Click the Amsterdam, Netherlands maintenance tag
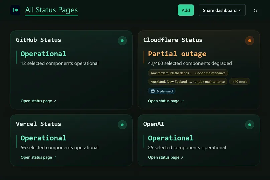This screenshot has width=270, height=180. coord(188,73)
